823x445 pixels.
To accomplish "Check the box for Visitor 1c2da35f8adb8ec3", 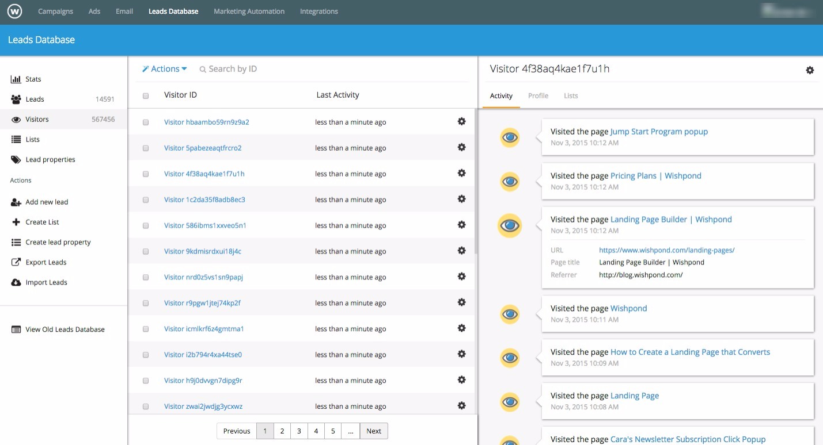I will [x=146, y=200].
